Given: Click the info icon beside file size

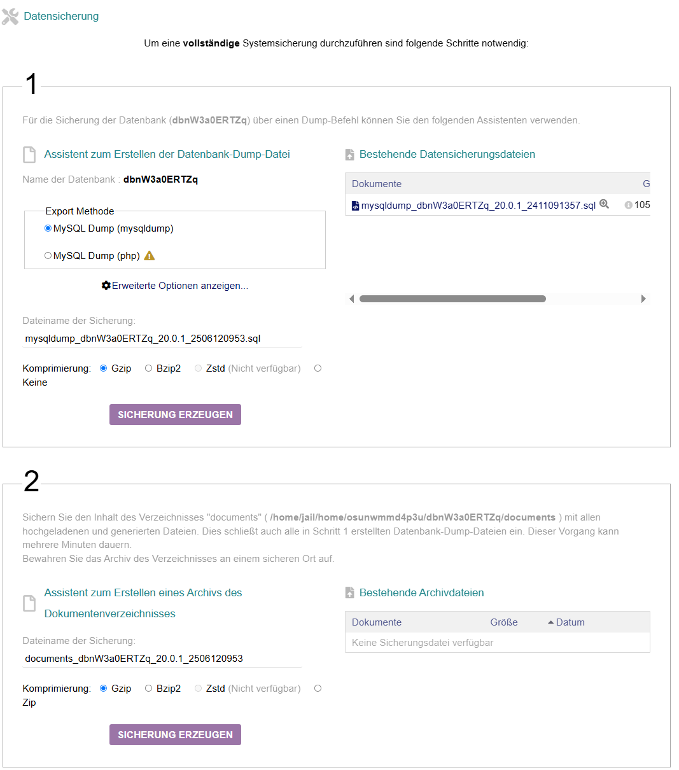Looking at the screenshot, I should coord(628,205).
